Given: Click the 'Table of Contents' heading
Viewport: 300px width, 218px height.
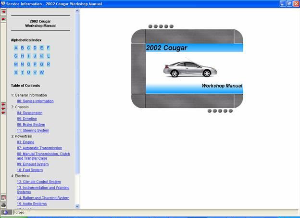Looking at the screenshot, I should click(x=25, y=86).
